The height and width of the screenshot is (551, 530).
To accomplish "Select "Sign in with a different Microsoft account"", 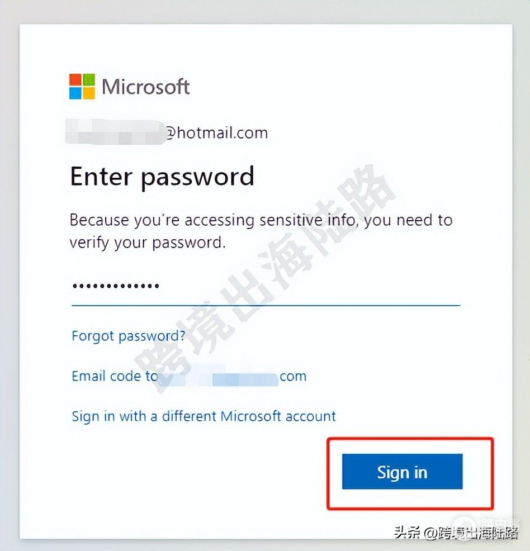I will [204, 416].
